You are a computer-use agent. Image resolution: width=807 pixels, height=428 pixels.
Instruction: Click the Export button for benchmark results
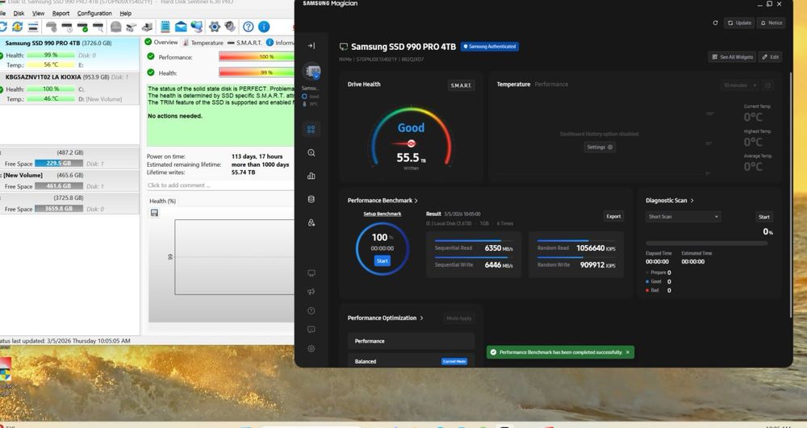(613, 216)
